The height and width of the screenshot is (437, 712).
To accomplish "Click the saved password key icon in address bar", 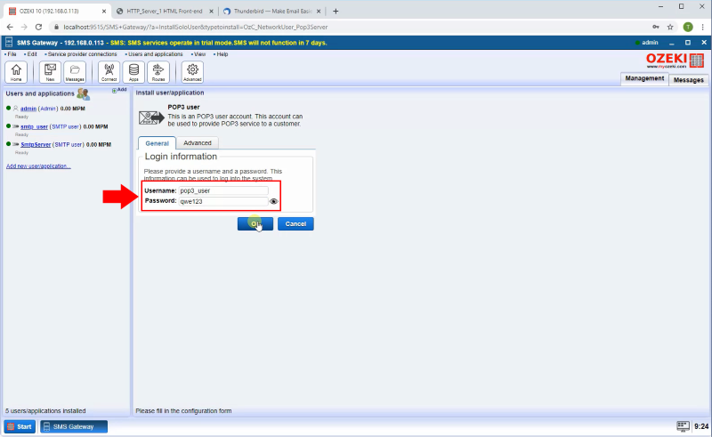I will pyautogui.click(x=656, y=27).
